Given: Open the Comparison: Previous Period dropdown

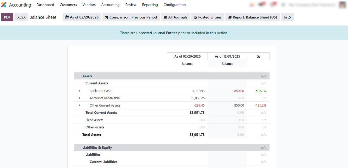Looking at the screenshot, I should [x=131, y=17].
